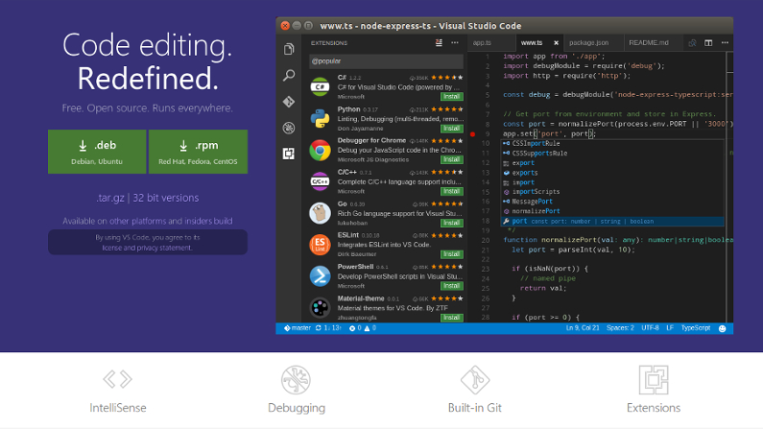Click the LF line ending indicator
This screenshot has width=763, height=429.
point(670,328)
